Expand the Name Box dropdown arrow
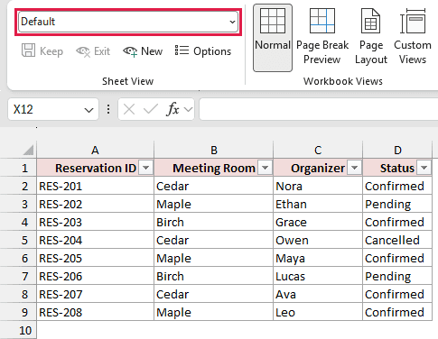Image resolution: width=438 pixels, height=339 pixels. (89, 110)
